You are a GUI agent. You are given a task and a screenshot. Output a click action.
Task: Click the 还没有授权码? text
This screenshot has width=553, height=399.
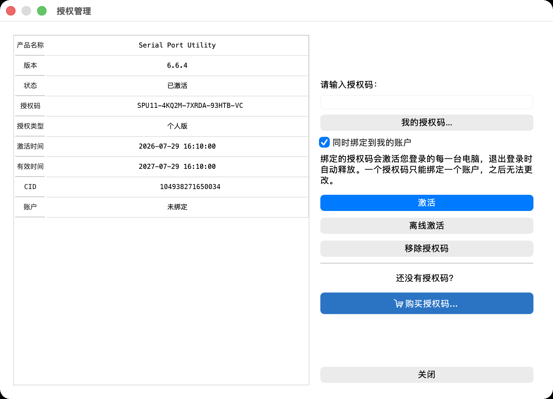point(425,278)
